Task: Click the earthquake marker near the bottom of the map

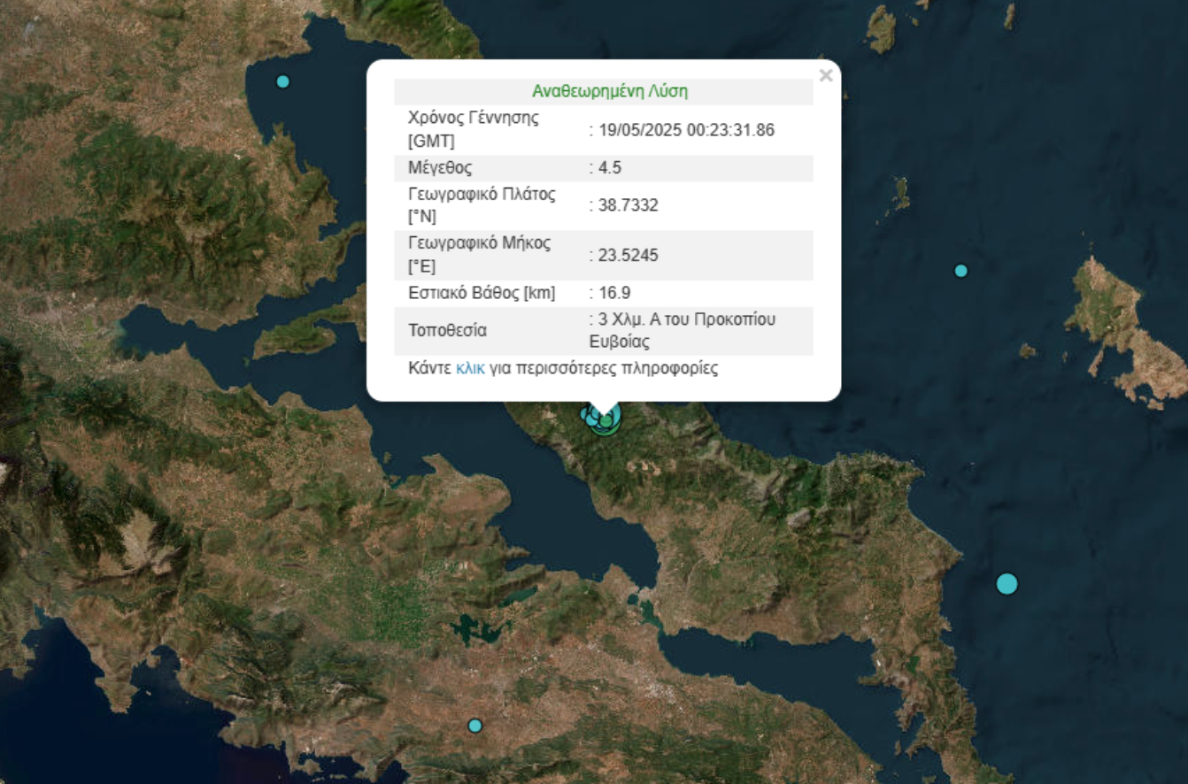Action: coord(475,726)
